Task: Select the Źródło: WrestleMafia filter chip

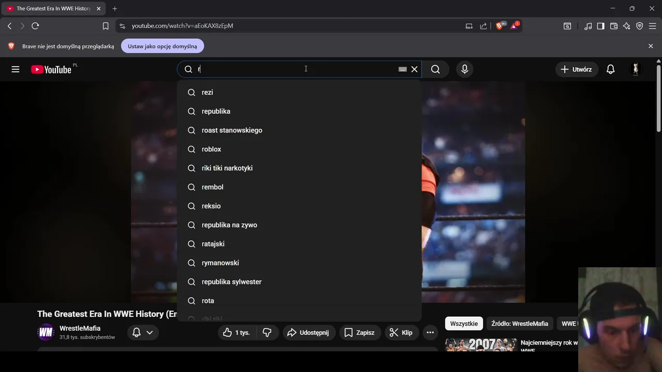Action: point(520,323)
